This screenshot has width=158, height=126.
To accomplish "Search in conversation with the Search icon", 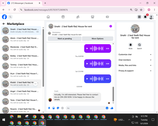I will tap(139, 45).
